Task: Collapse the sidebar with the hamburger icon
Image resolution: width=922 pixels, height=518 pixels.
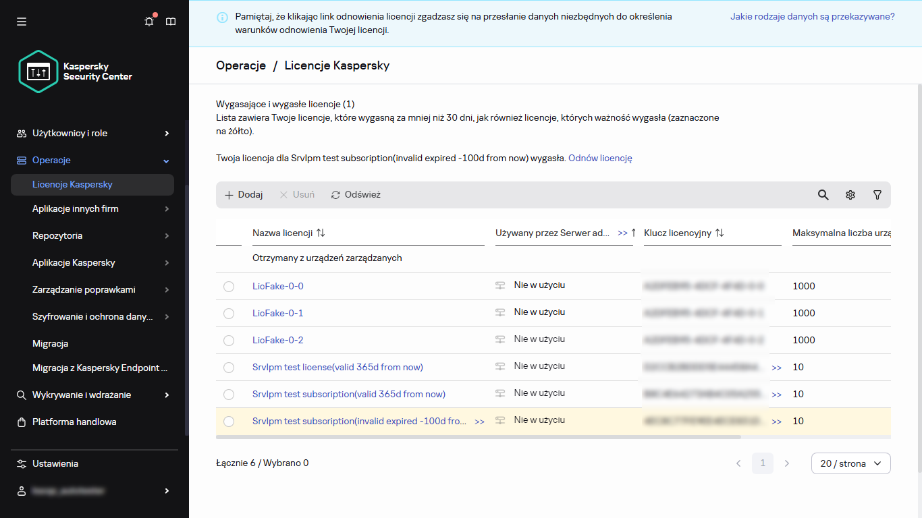Action: (x=22, y=21)
